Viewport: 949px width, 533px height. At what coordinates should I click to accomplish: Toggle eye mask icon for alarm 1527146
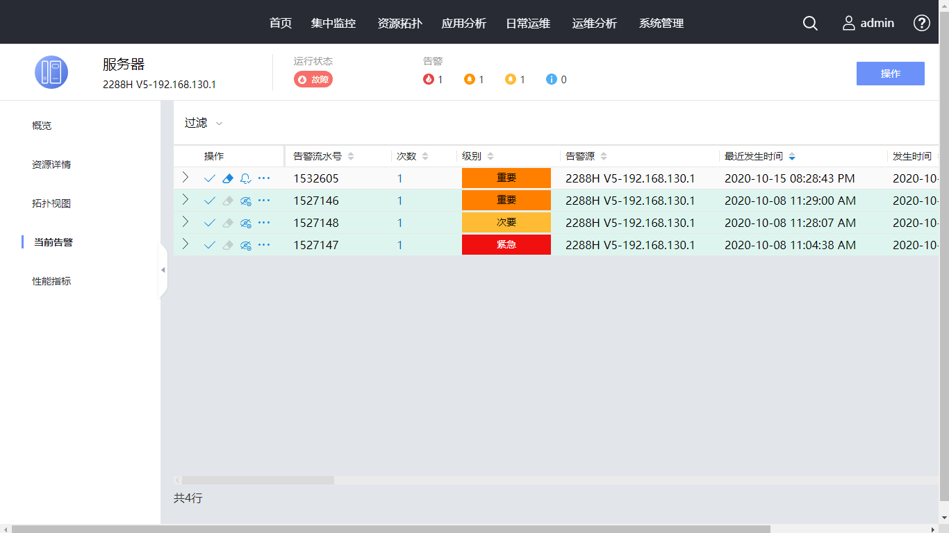(245, 201)
